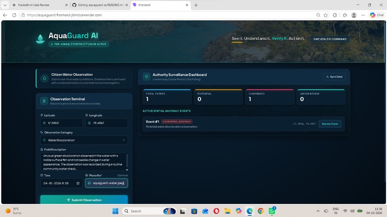
Task: Reload the page with the refresh icon
Action: tap(14, 15)
